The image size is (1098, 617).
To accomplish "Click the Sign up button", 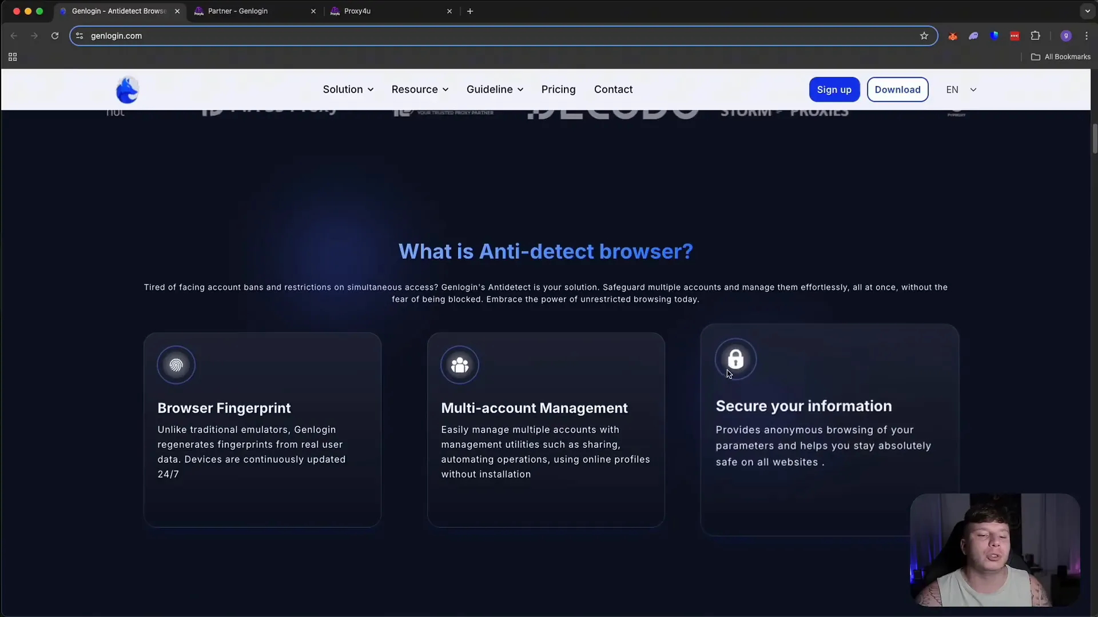I will pyautogui.click(x=834, y=90).
